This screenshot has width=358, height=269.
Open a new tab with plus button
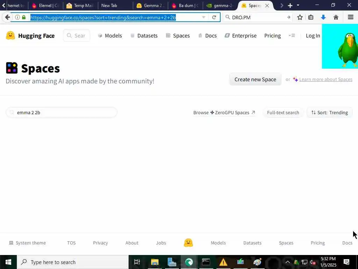tap(290, 6)
